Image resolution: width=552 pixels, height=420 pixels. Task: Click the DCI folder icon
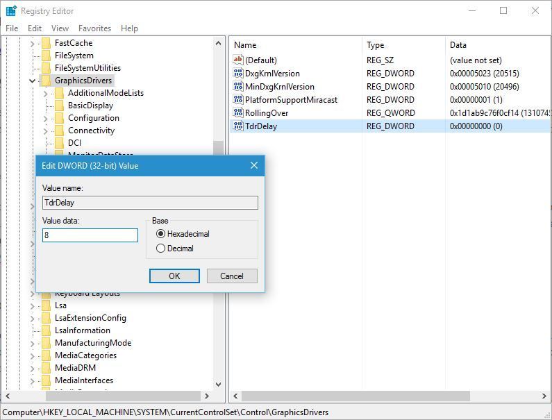coord(60,143)
